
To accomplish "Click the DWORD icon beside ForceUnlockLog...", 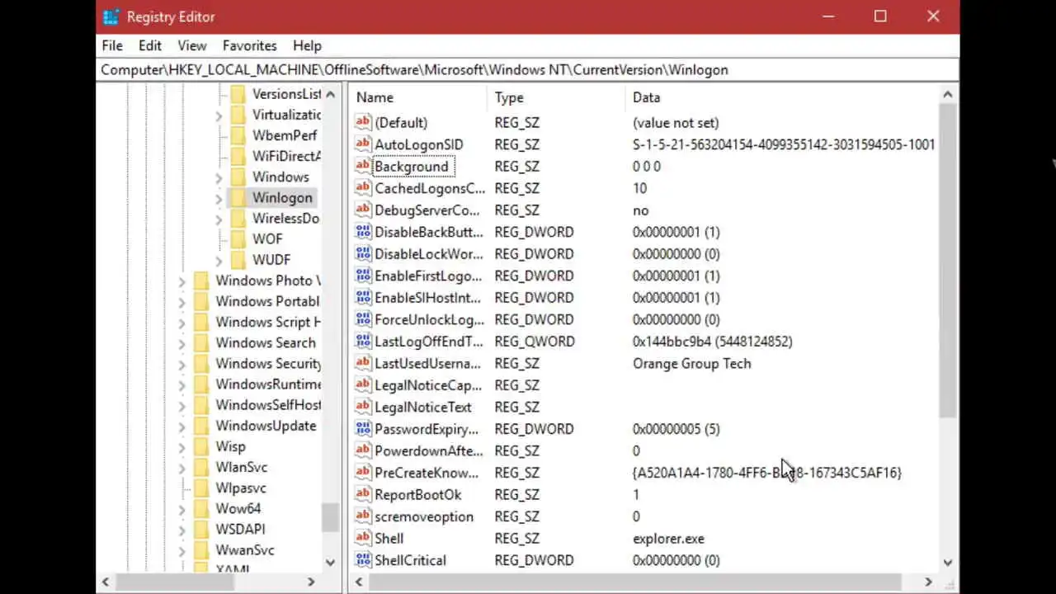I will pyautogui.click(x=363, y=319).
